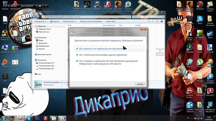Open Steam desktop shortcut
Screen dimensions: 216x121
coord(210,34)
